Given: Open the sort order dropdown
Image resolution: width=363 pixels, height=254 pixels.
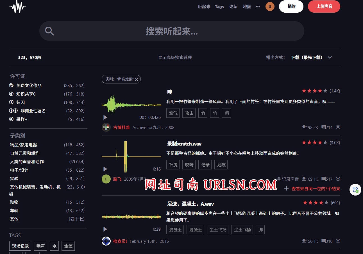Looking at the screenshot, I should point(312,57).
